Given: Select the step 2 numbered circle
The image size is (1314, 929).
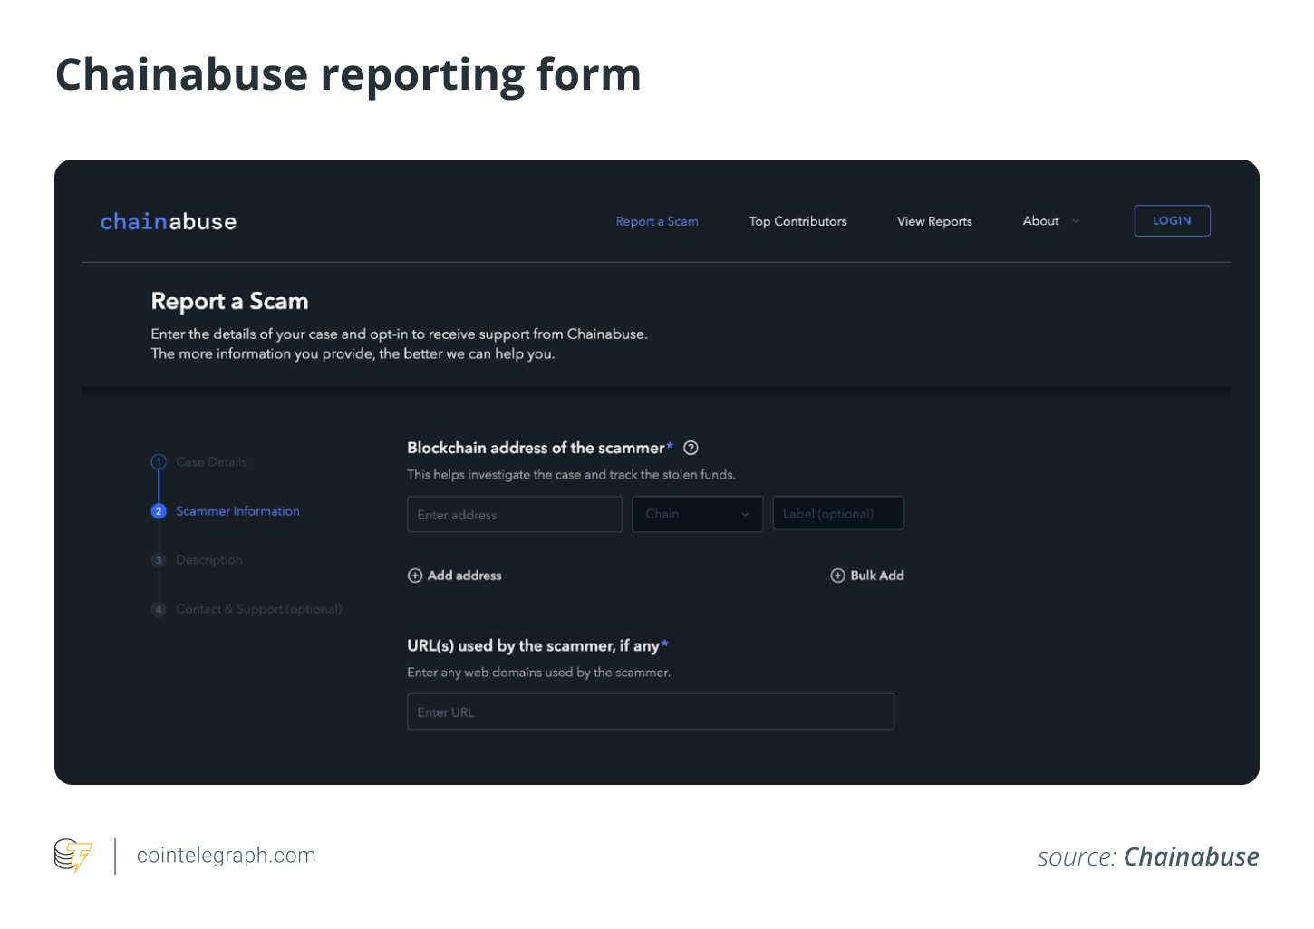Looking at the screenshot, I should click(159, 511).
